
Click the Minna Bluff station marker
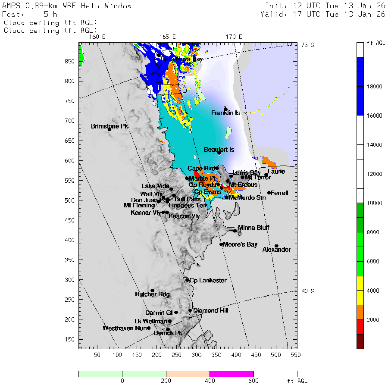235,231
